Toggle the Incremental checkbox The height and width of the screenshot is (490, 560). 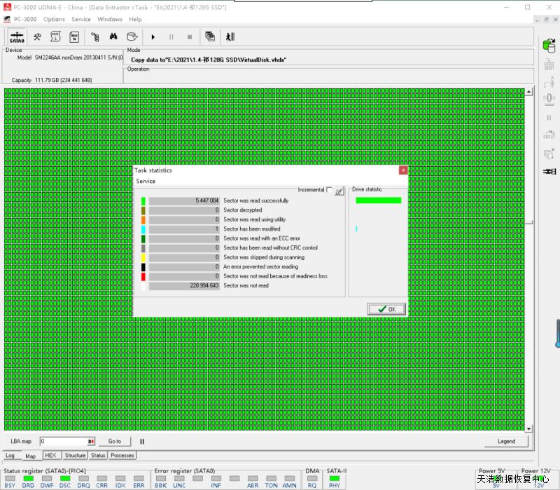(330, 190)
